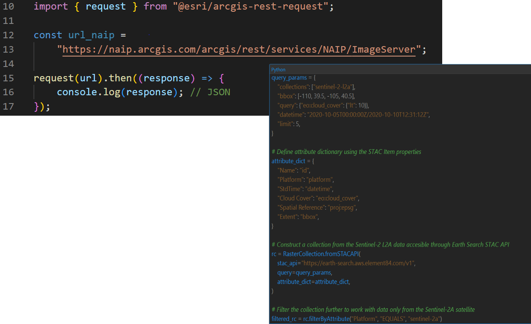This screenshot has height=324, width=531.
Task: Click the "bbox": [-110, 39.5, -105, 40.5] line
Action: pyautogui.click(x=316, y=96)
